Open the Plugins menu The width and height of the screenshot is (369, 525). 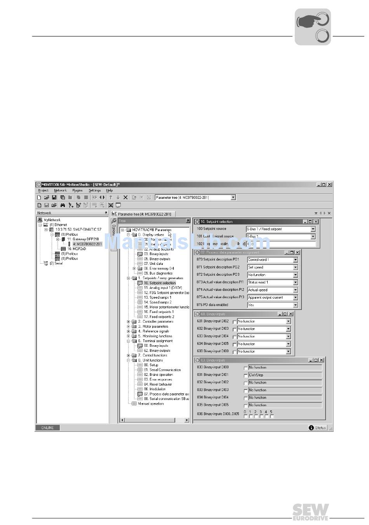77,190
